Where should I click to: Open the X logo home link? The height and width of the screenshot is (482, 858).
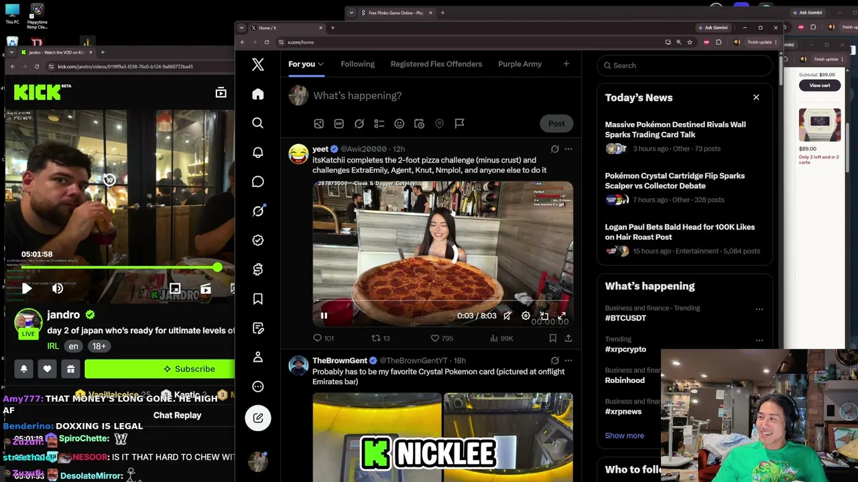258,64
